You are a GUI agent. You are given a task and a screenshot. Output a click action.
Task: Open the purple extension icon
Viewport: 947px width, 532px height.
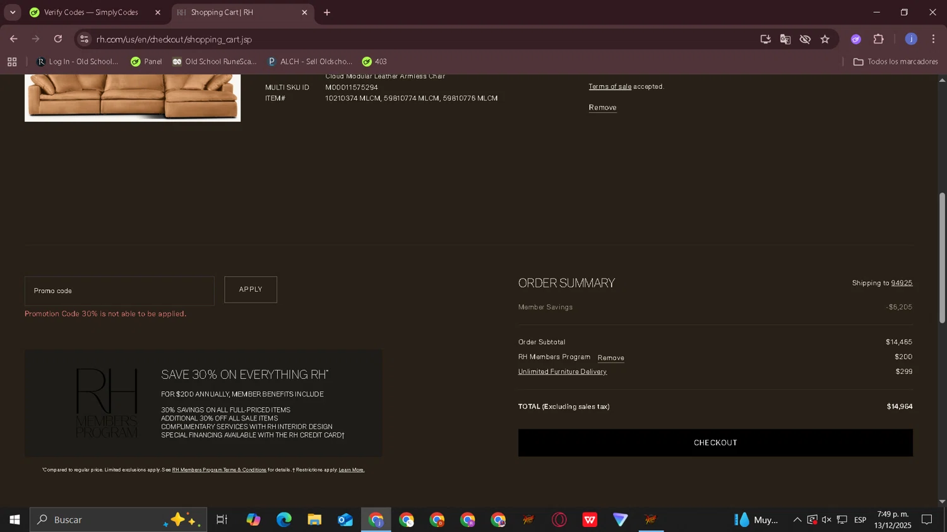pos(856,39)
